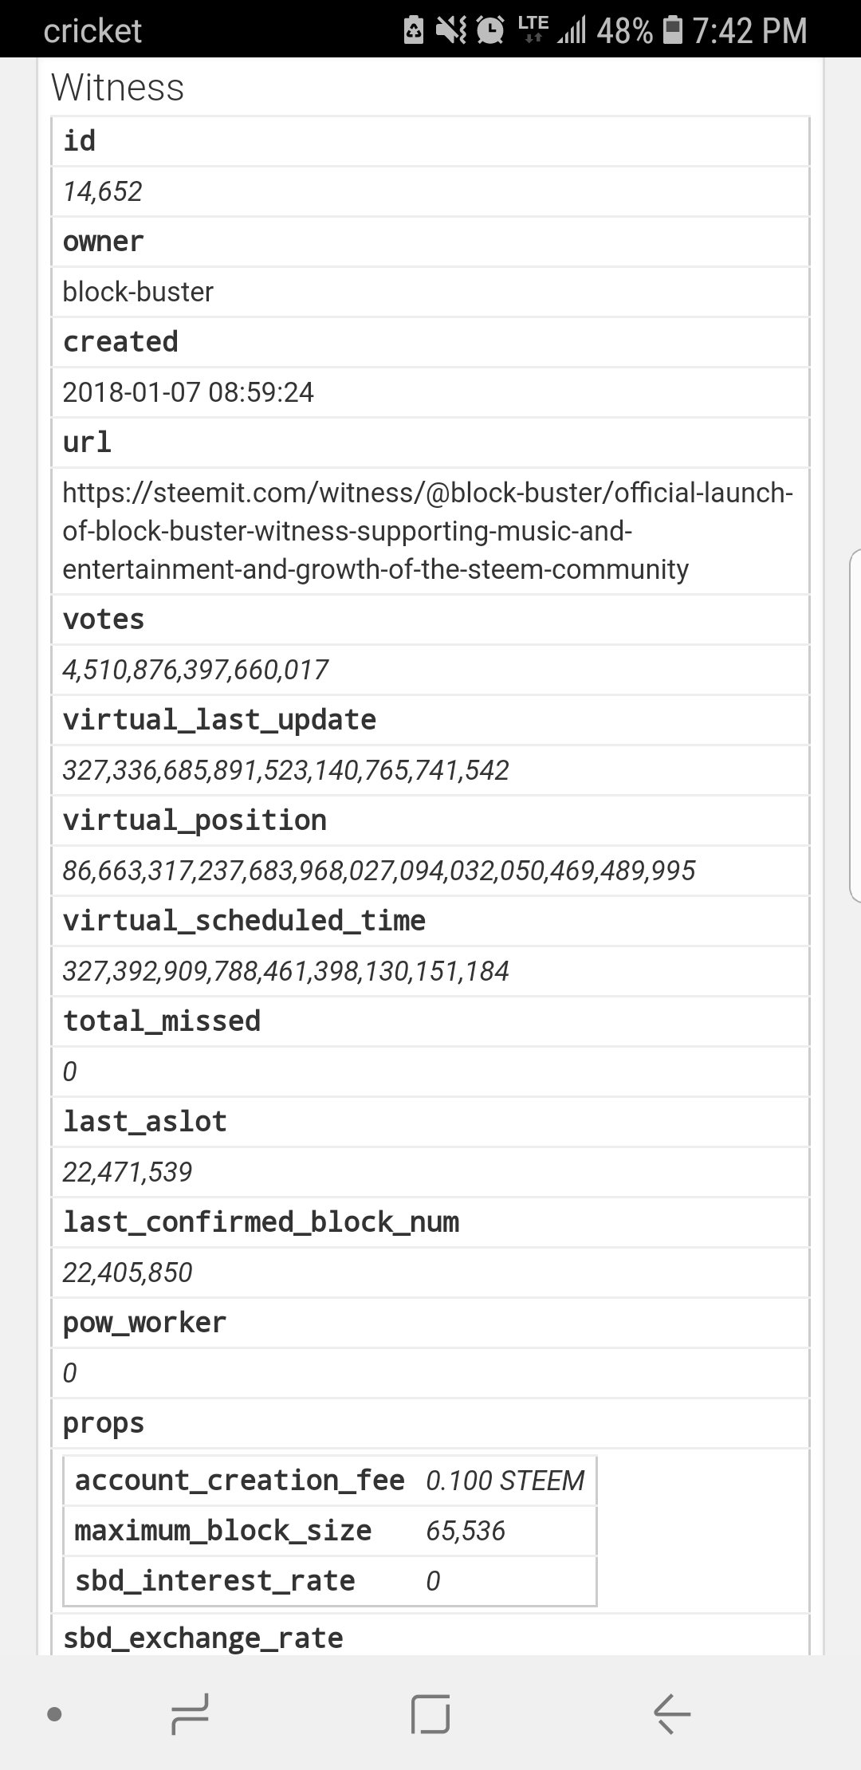The height and width of the screenshot is (1770, 861).
Task: Tap the created date 2018-01-07 08:59:24
Action: (188, 392)
